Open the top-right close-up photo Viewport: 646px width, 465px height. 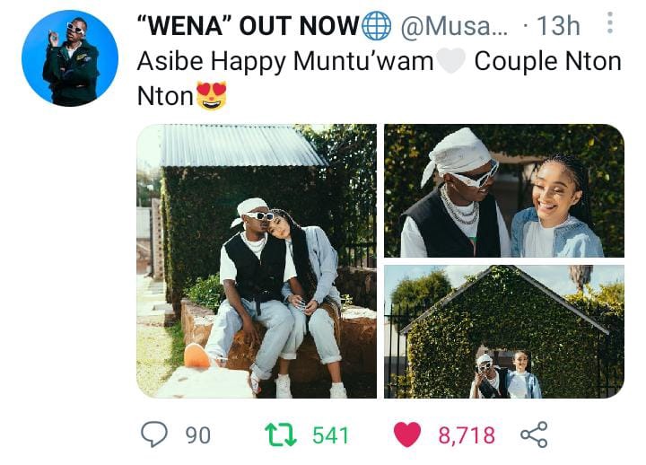coord(504,190)
